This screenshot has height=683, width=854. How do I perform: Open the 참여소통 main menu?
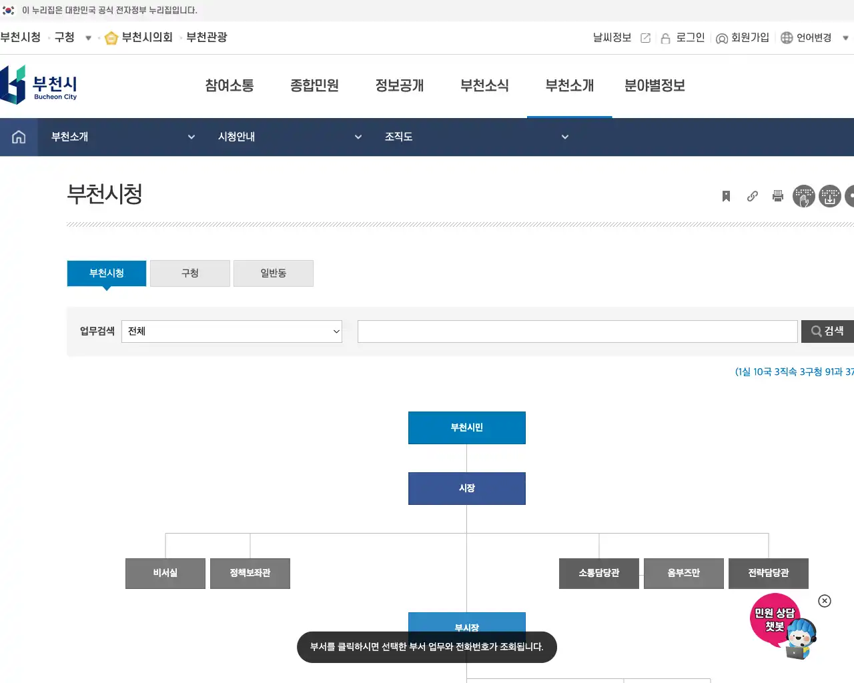coord(230,85)
